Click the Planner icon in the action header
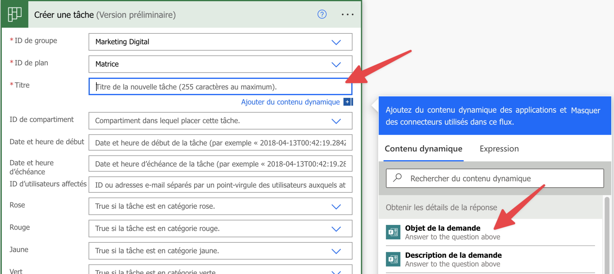Image resolution: width=614 pixels, height=274 pixels. click(14, 14)
